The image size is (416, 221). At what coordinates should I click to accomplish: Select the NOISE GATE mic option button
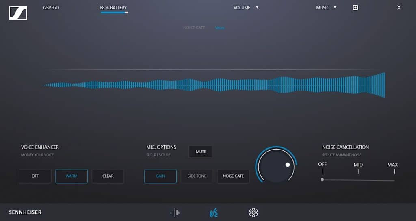pyautogui.click(x=233, y=176)
